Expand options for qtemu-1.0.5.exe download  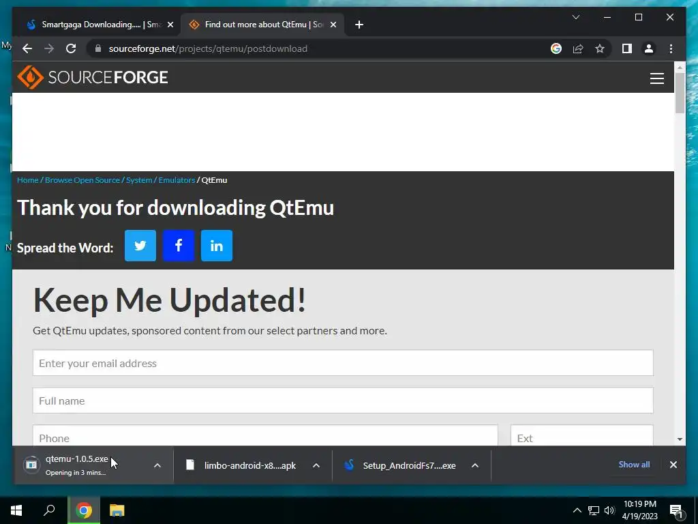click(157, 465)
